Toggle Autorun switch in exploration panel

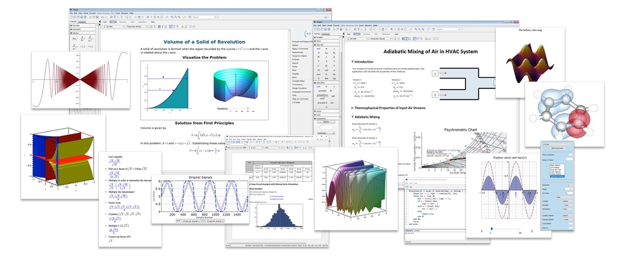pos(571,227)
